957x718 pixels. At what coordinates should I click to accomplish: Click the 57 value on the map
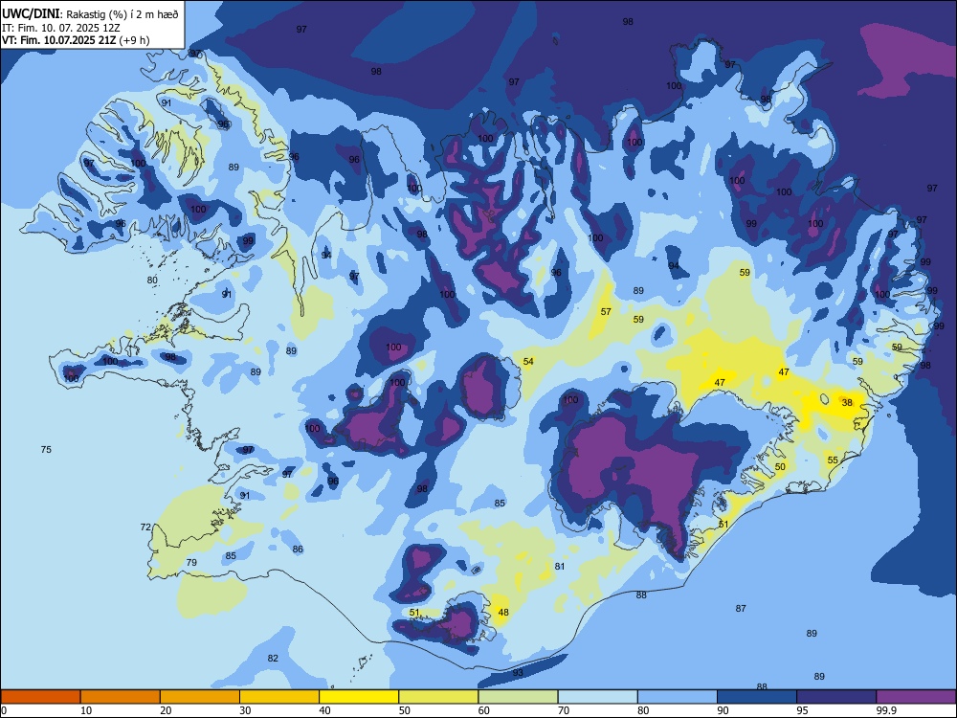(606, 311)
